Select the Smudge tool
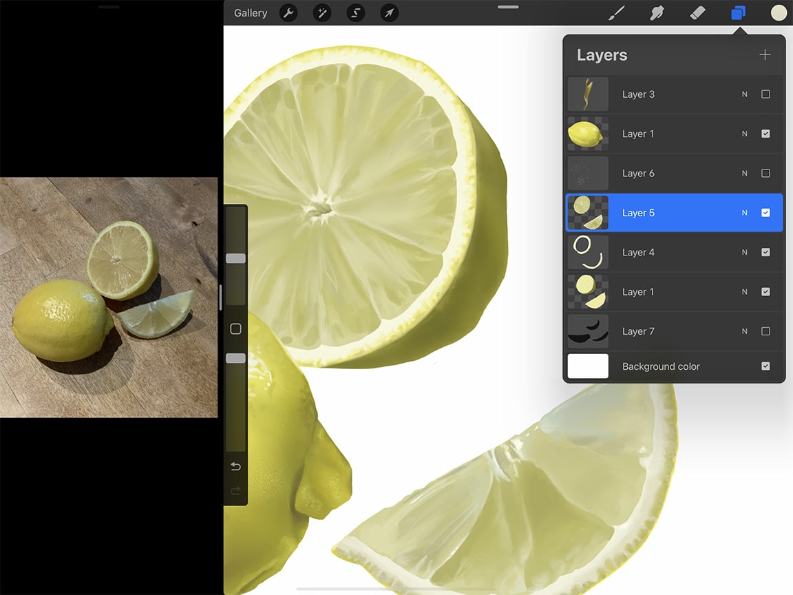The width and height of the screenshot is (793, 595). pyautogui.click(x=657, y=12)
